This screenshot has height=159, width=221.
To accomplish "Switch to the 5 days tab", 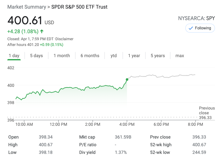I will pos(36,56).
